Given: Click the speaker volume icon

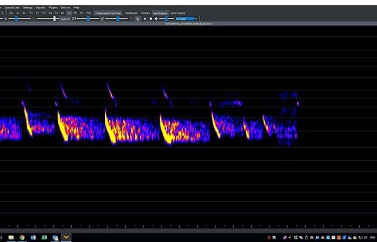Looking at the screenshot, I should tap(156, 18).
